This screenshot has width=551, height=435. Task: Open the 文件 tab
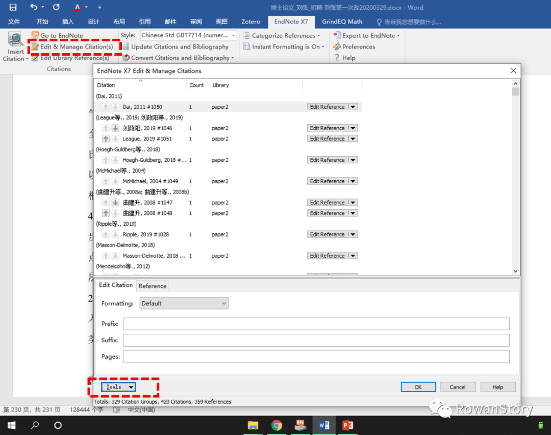pos(14,21)
